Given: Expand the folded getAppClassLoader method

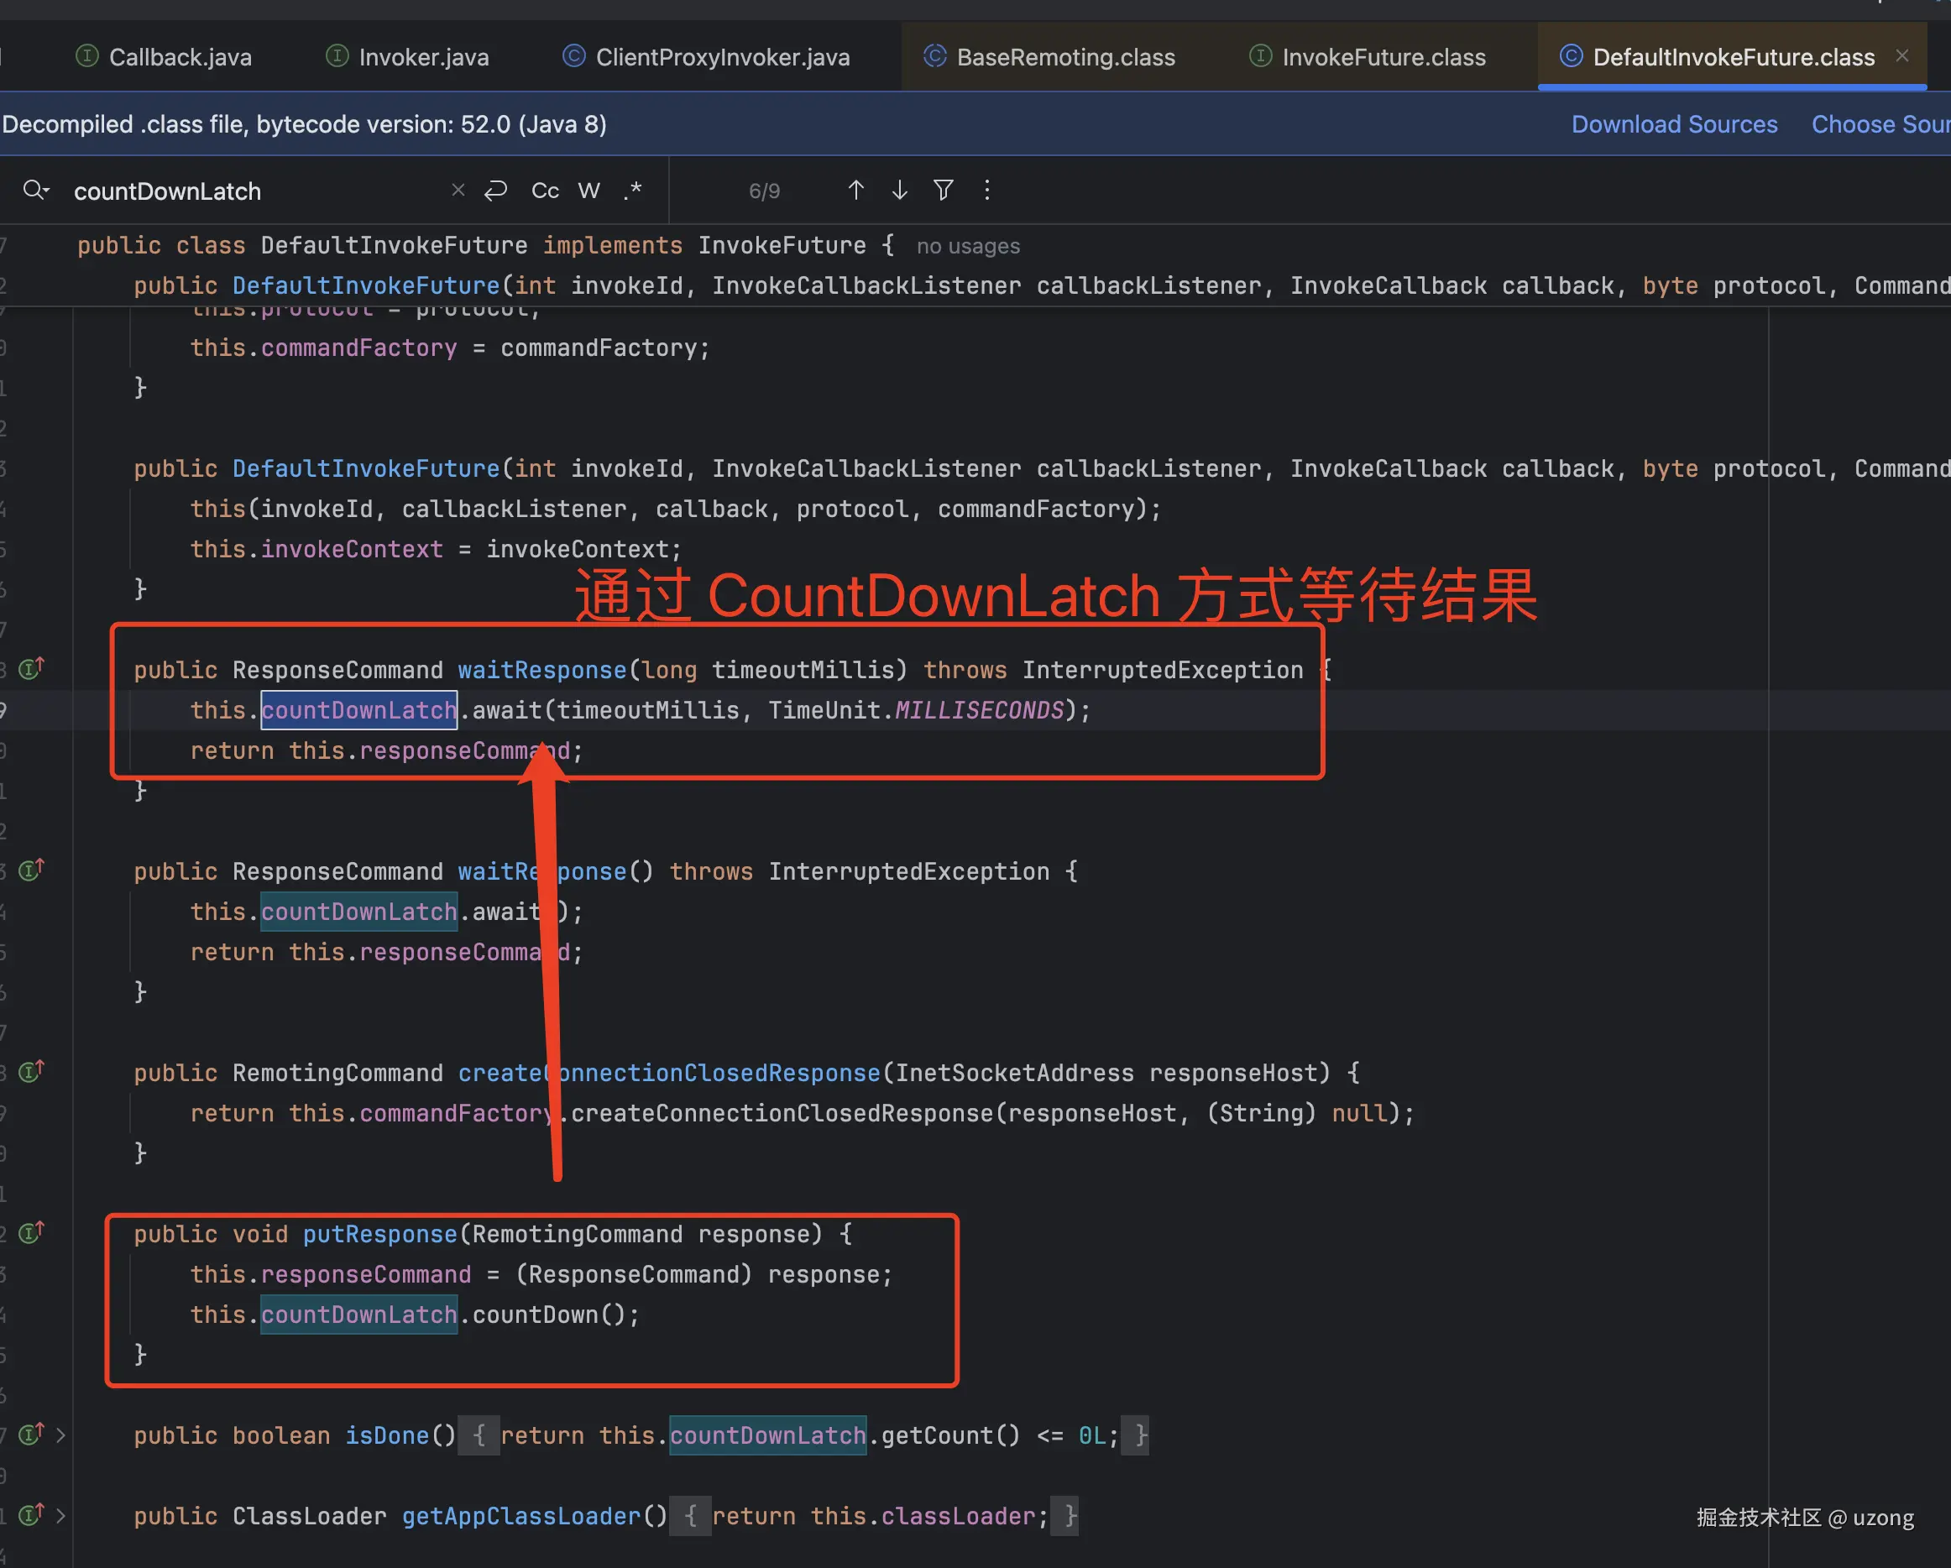Looking at the screenshot, I should point(60,1515).
